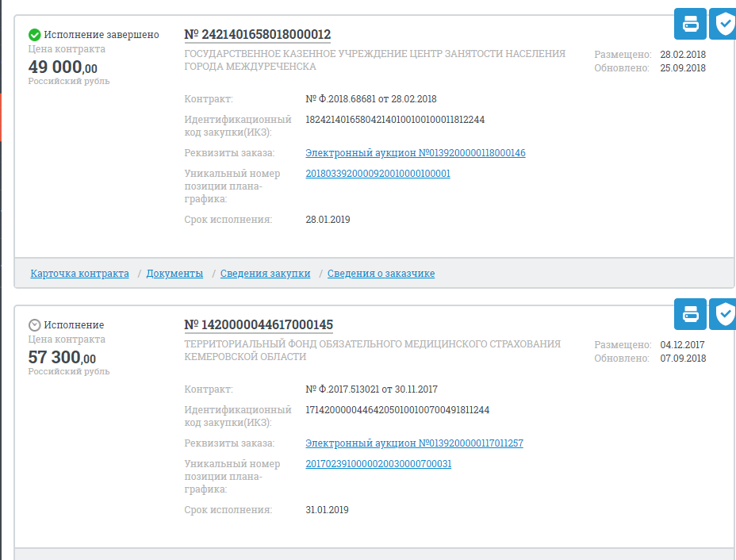Select the Сведения закупки tab
The width and height of the screenshot is (736, 560).
[265, 274]
